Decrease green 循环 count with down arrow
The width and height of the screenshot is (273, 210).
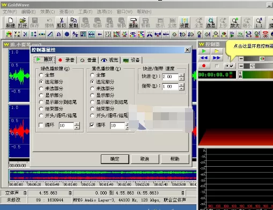77,127
